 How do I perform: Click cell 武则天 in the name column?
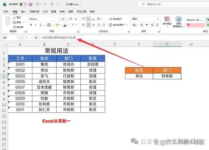click(x=44, y=81)
